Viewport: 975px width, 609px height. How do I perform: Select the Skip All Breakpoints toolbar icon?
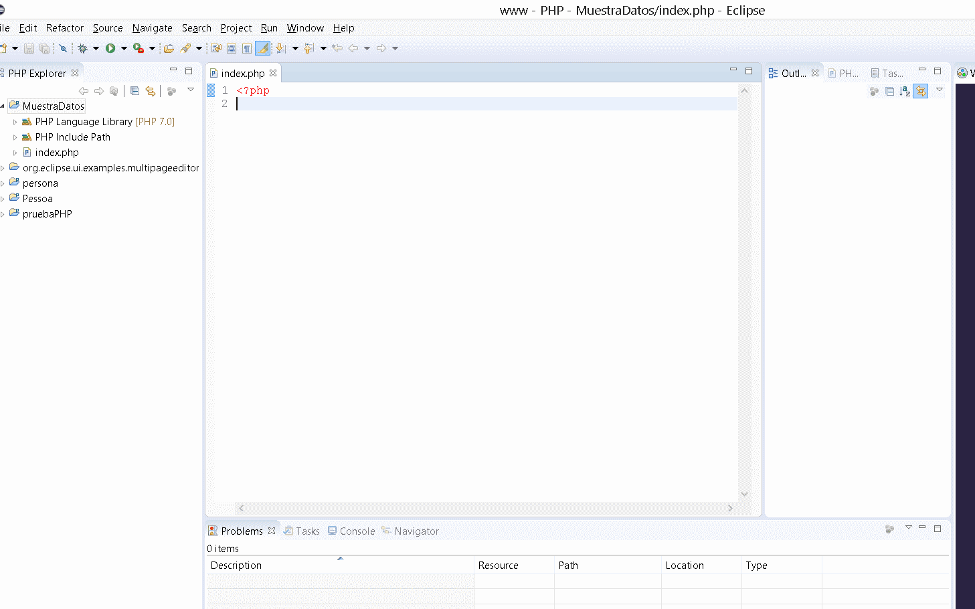pyautogui.click(x=62, y=48)
